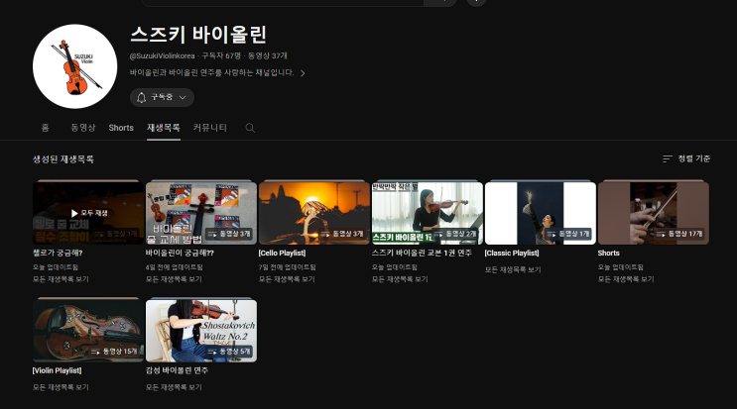The height and width of the screenshot is (409, 737).
Task: Click the [Violin Playlist] title
Action: pyautogui.click(x=57, y=370)
